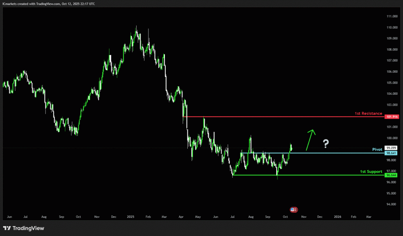This screenshot has width=403, height=236.
Task: Select the 1st Support label
Action: tap(371, 172)
